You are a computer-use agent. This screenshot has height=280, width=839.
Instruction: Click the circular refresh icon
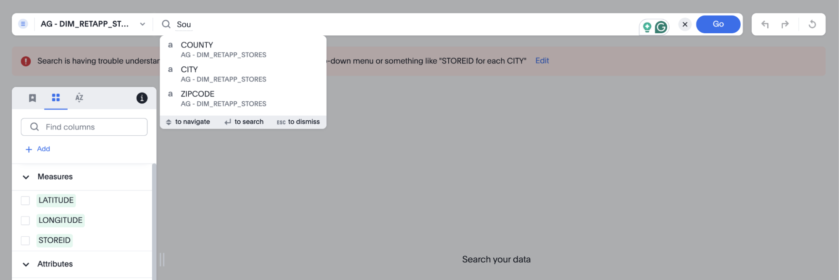click(812, 24)
